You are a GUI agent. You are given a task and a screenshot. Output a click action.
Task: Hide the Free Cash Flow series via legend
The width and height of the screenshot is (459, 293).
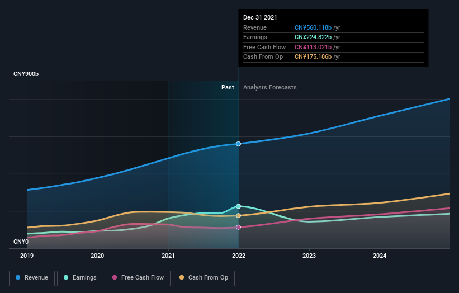click(x=138, y=277)
